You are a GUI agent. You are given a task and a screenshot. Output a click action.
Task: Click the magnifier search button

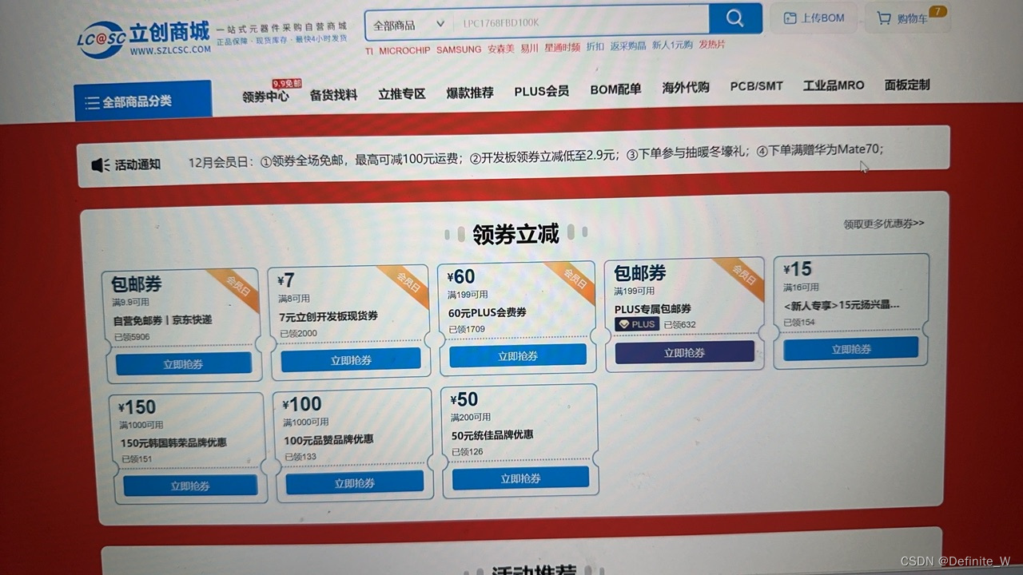tap(735, 18)
